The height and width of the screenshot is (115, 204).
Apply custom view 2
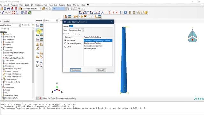110,13
